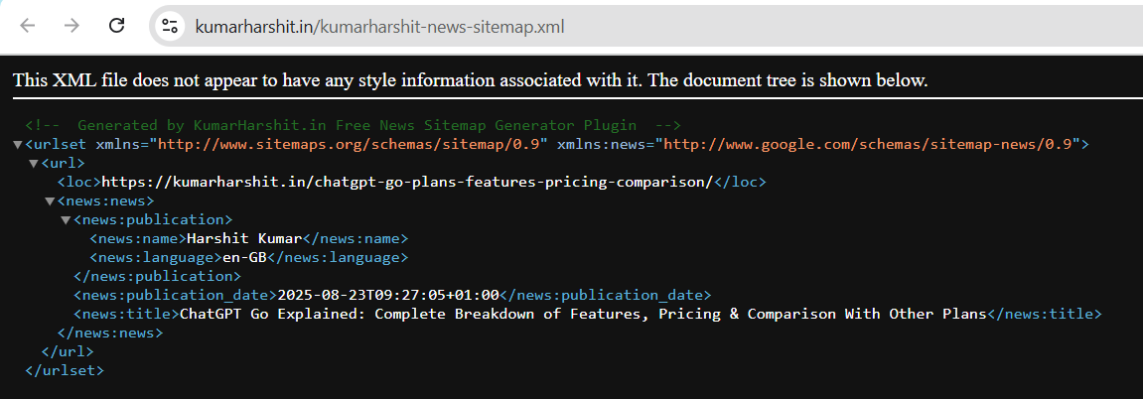Click the opening <news:language> tag

(155, 257)
